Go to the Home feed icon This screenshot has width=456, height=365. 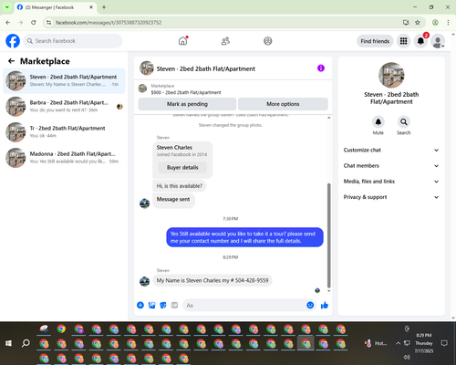[x=182, y=41]
